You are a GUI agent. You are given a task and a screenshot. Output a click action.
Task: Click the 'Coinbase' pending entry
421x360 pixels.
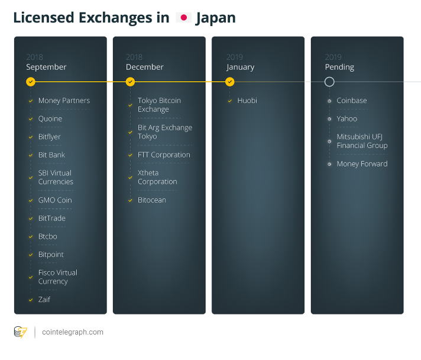pyautogui.click(x=352, y=101)
